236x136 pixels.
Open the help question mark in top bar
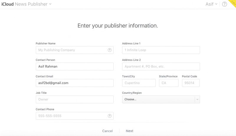click(x=224, y=4)
